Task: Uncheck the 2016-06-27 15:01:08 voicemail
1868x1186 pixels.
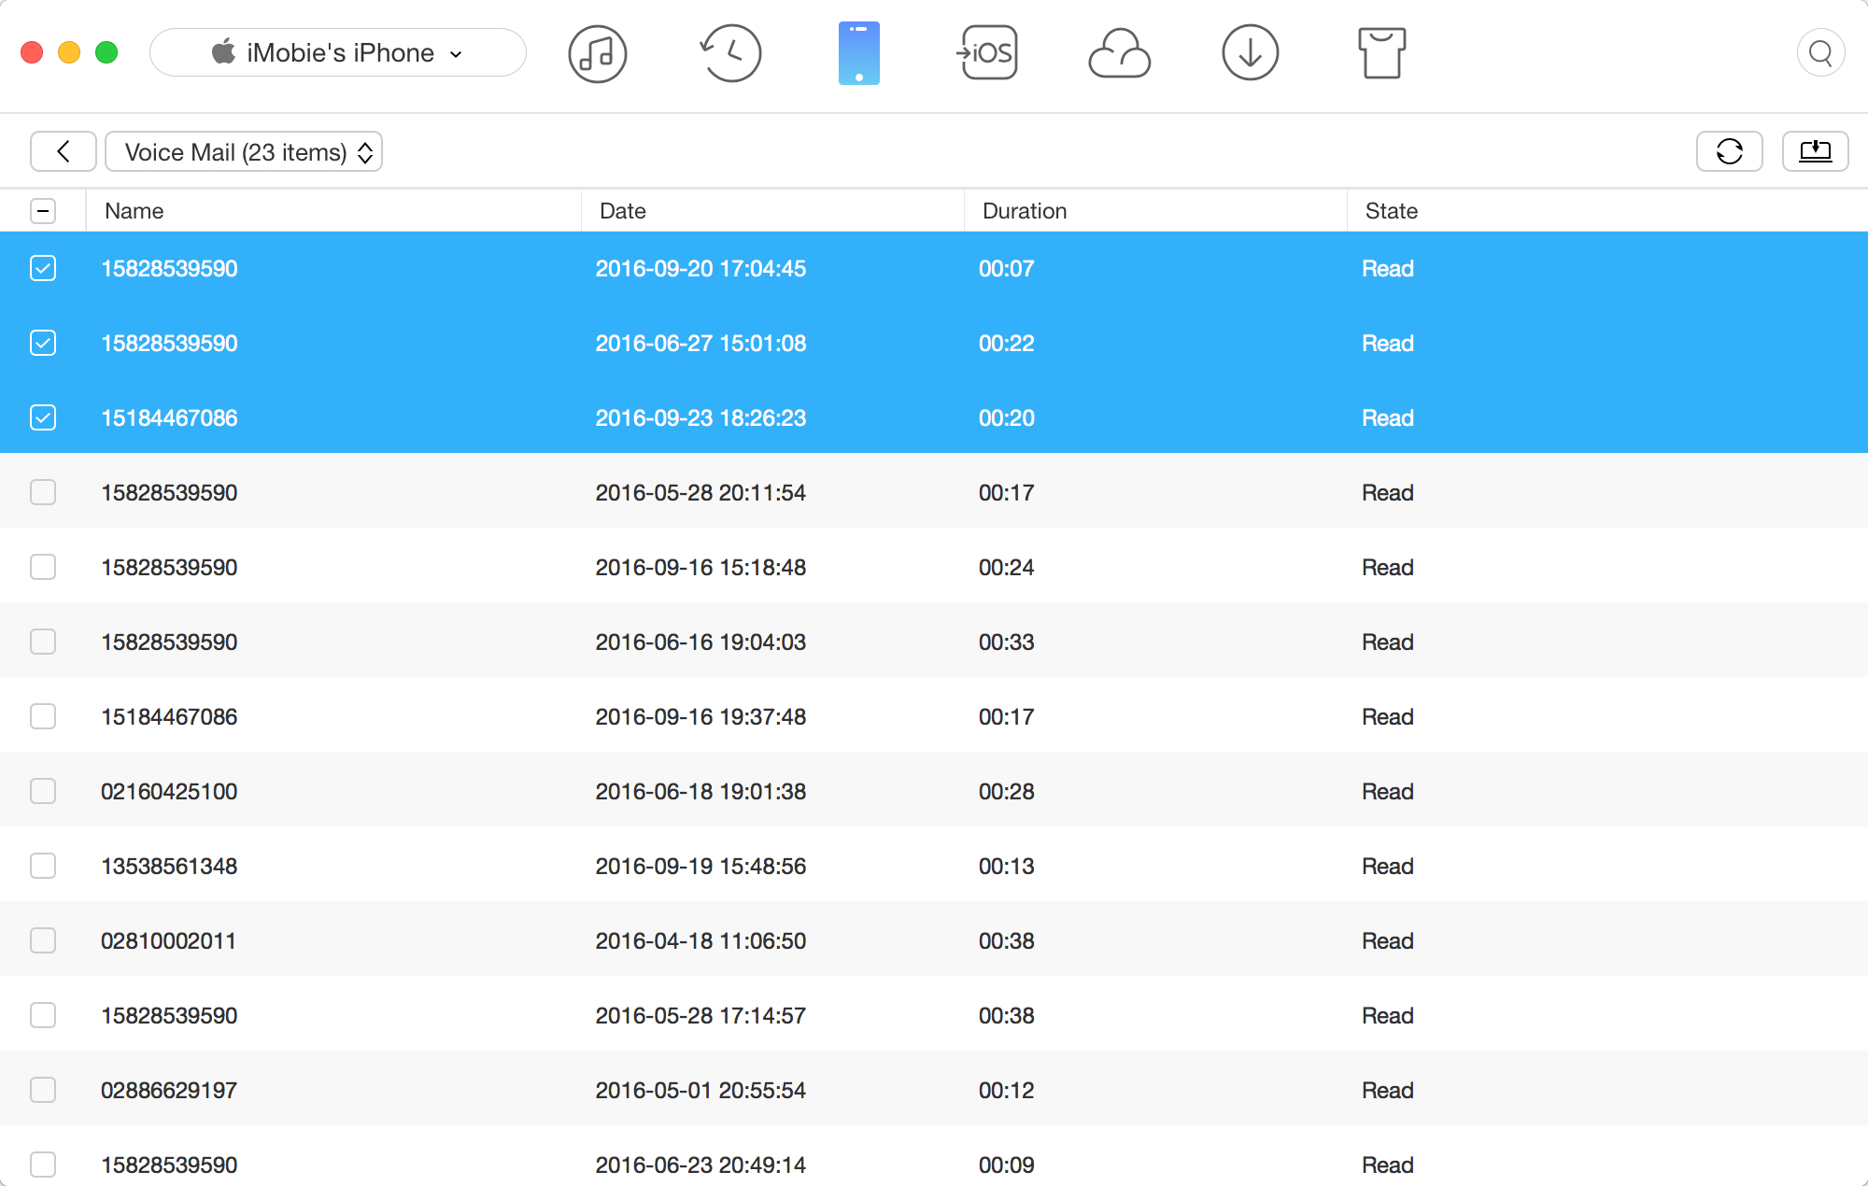Action: [x=43, y=343]
